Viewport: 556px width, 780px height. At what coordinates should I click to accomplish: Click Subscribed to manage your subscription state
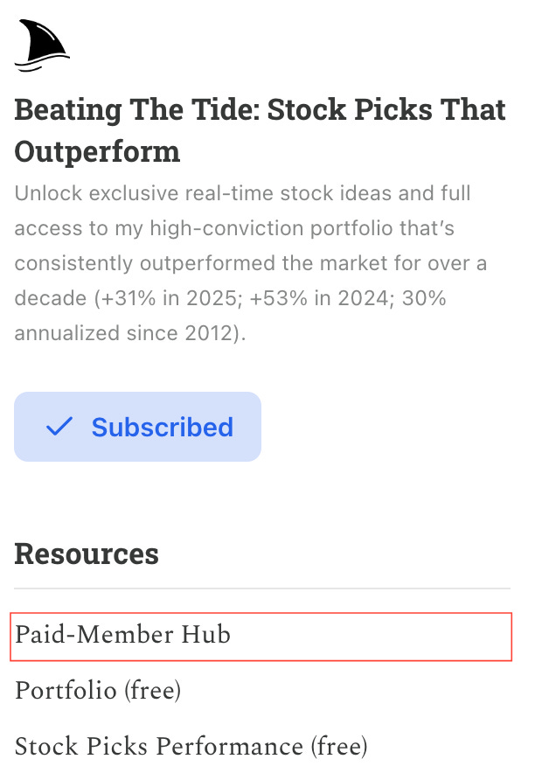click(137, 427)
